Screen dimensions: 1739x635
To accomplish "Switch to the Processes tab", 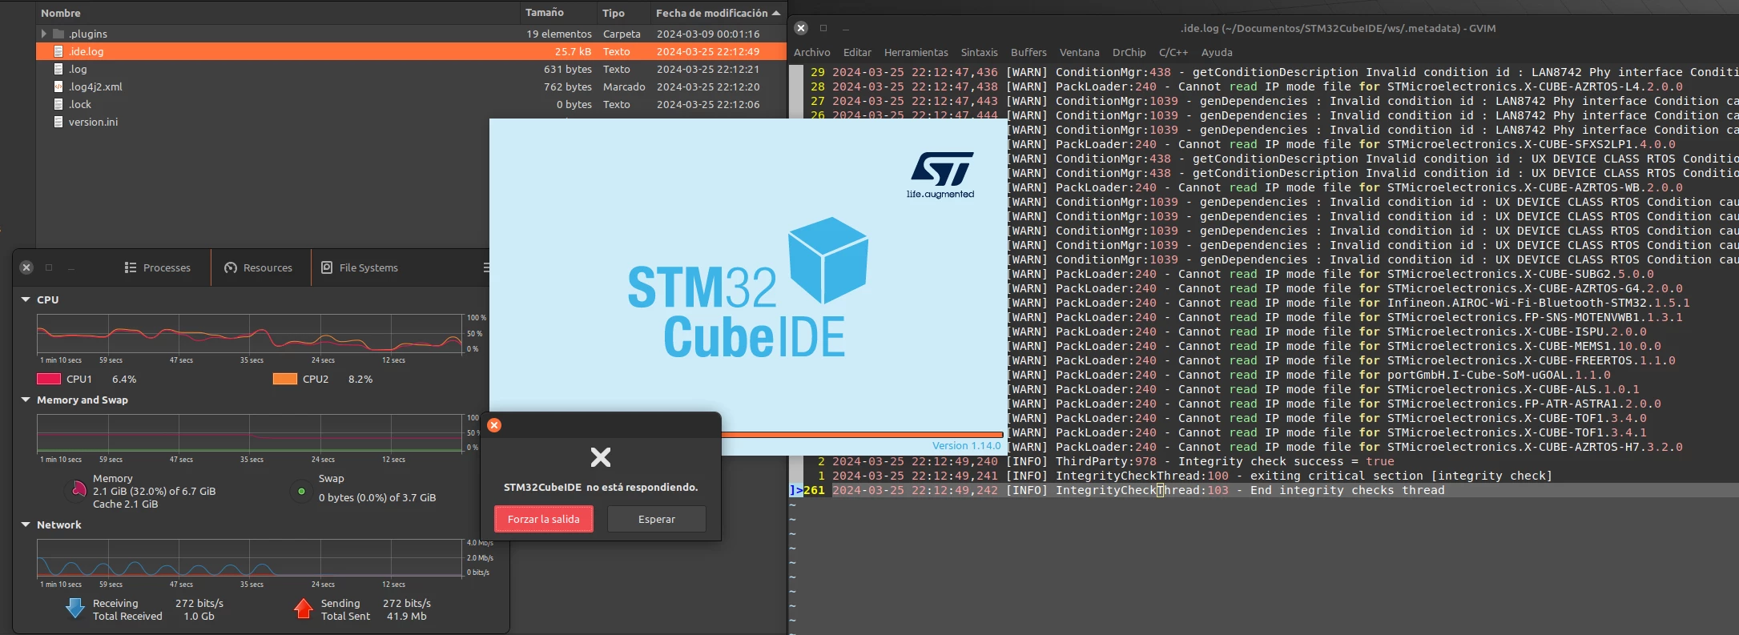I will (x=158, y=267).
